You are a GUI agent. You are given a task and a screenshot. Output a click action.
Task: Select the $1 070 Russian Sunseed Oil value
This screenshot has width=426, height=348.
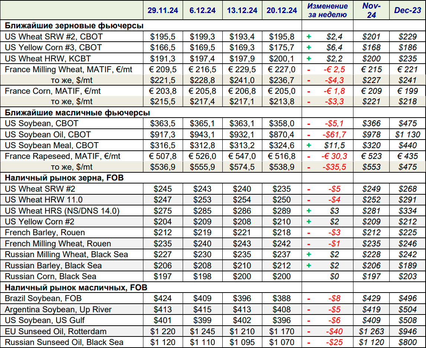pyautogui.click(x=282, y=342)
